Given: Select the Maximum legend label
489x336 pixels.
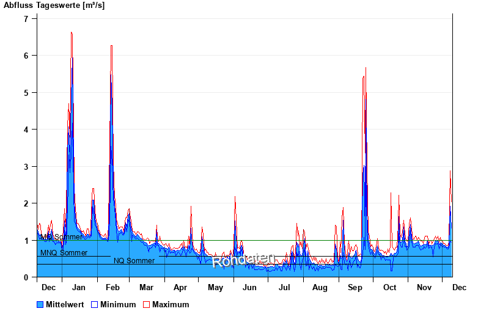Looking at the screenshot, I should [171, 305].
